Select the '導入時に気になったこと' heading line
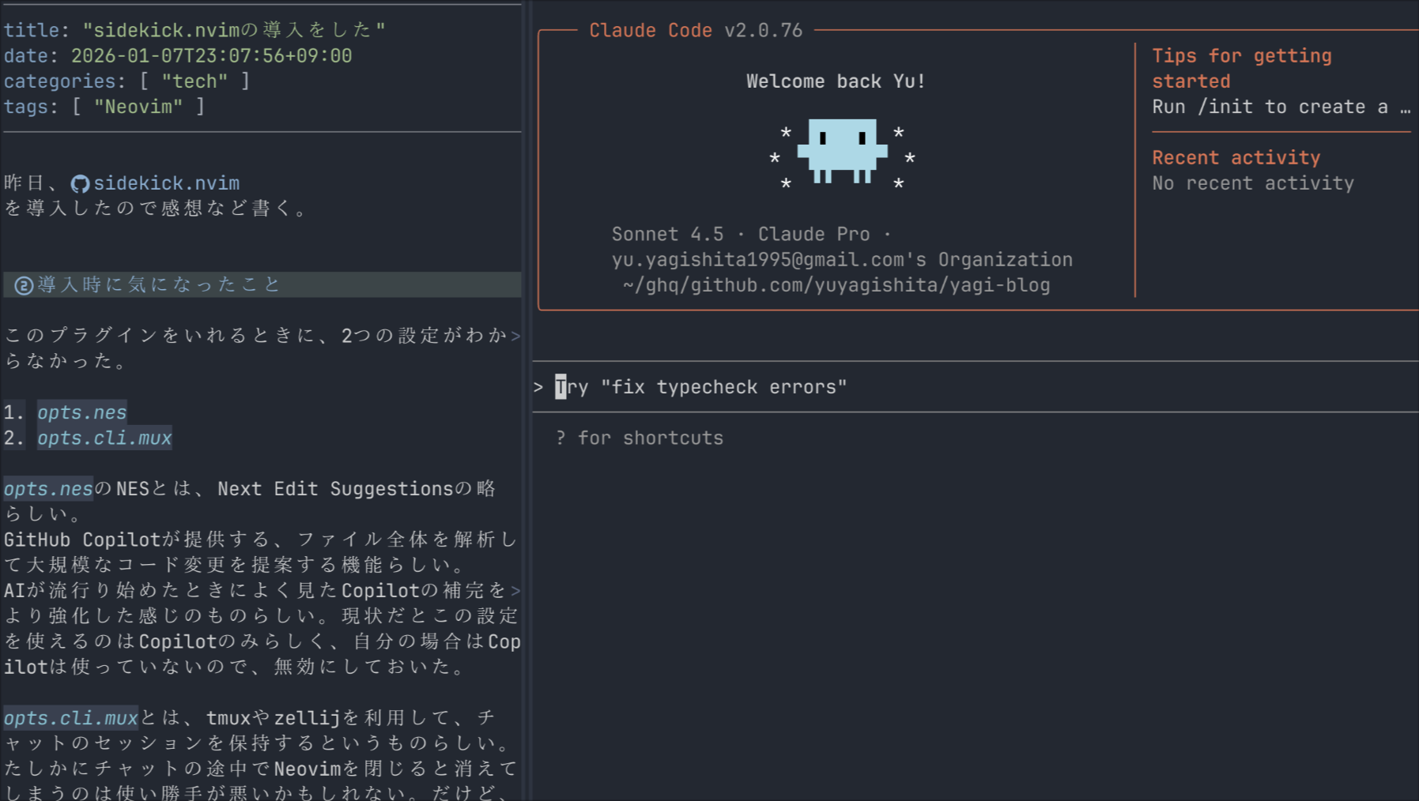Image resolution: width=1419 pixels, height=801 pixels. point(158,284)
